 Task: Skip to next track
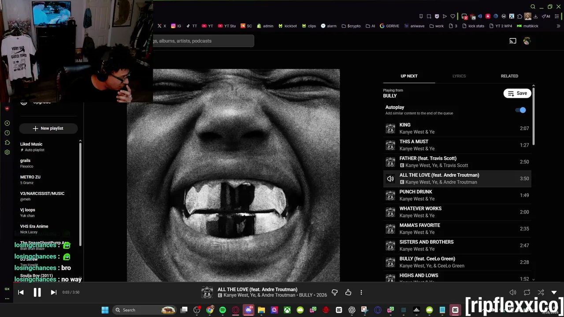pyautogui.click(x=53, y=292)
